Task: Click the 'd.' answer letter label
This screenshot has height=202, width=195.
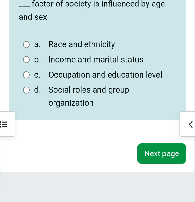Action: click(x=37, y=90)
